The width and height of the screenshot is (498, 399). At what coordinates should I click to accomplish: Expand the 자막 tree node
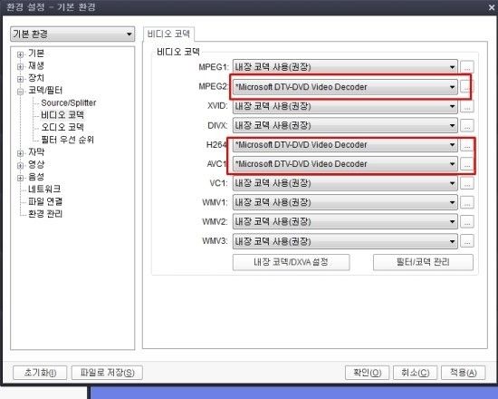pos(20,153)
